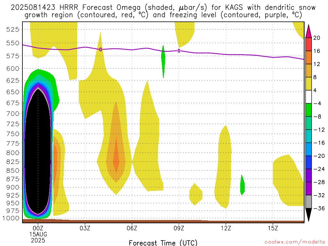Click the 1000 pressure level label
This screenshot has width=328, height=246.
(x=11, y=218)
